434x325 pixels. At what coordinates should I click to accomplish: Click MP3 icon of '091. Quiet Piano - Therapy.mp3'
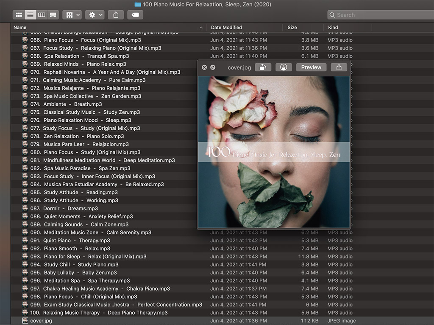click(25, 241)
